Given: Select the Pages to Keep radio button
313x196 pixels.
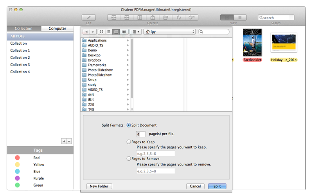Looking at the screenshot, I should pos(129,142).
